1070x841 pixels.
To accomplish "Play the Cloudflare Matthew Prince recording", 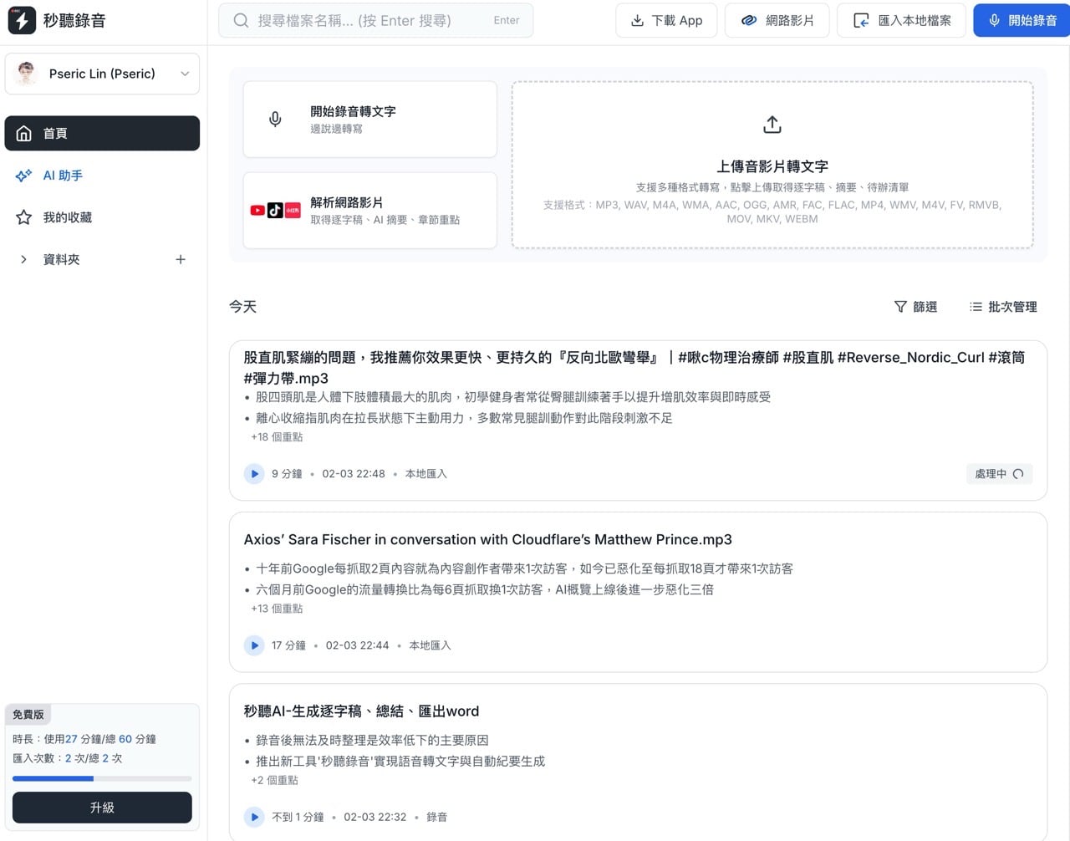I will click(x=254, y=645).
